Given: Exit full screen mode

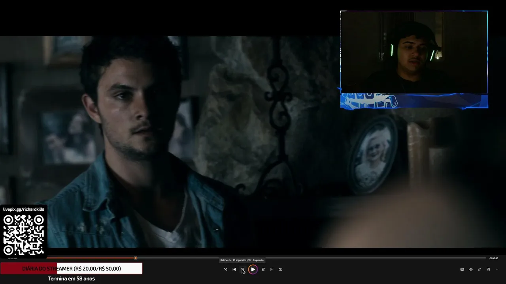Looking at the screenshot, I should coord(480,269).
